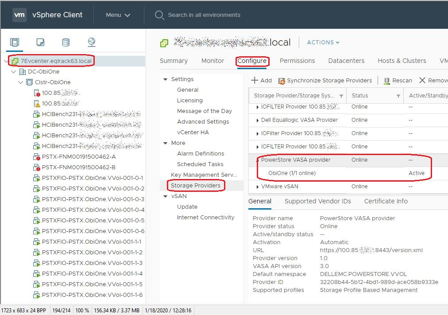This screenshot has width=448, height=315.
Task: Open the Storage Provider column filter icon
Action: (341, 96)
